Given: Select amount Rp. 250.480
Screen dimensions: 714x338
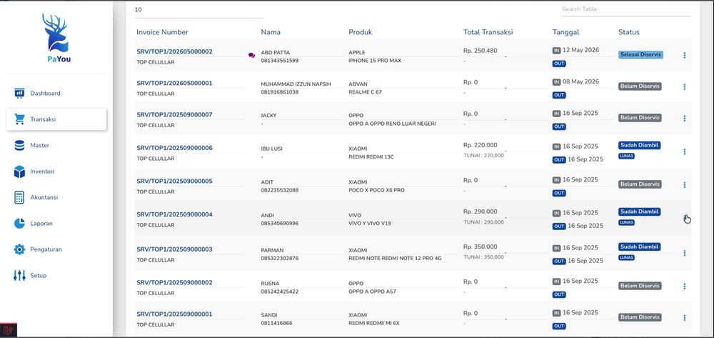Looking at the screenshot, I should tap(481, 51).
